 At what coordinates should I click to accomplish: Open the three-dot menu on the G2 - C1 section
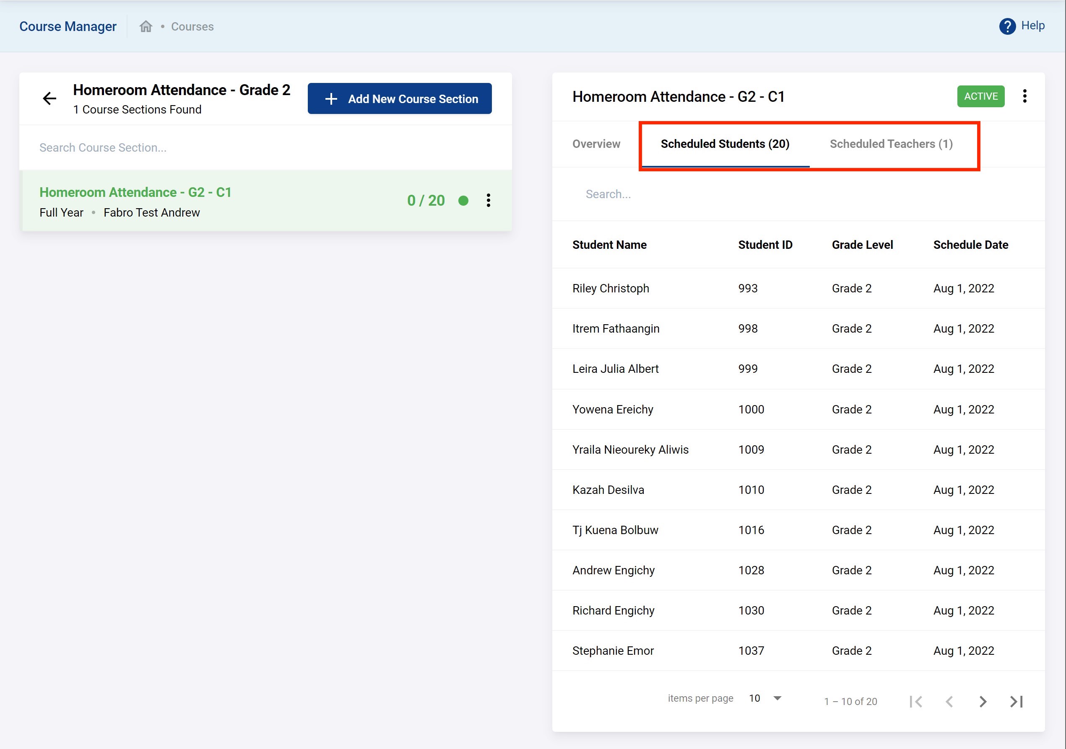pos(488,200)
